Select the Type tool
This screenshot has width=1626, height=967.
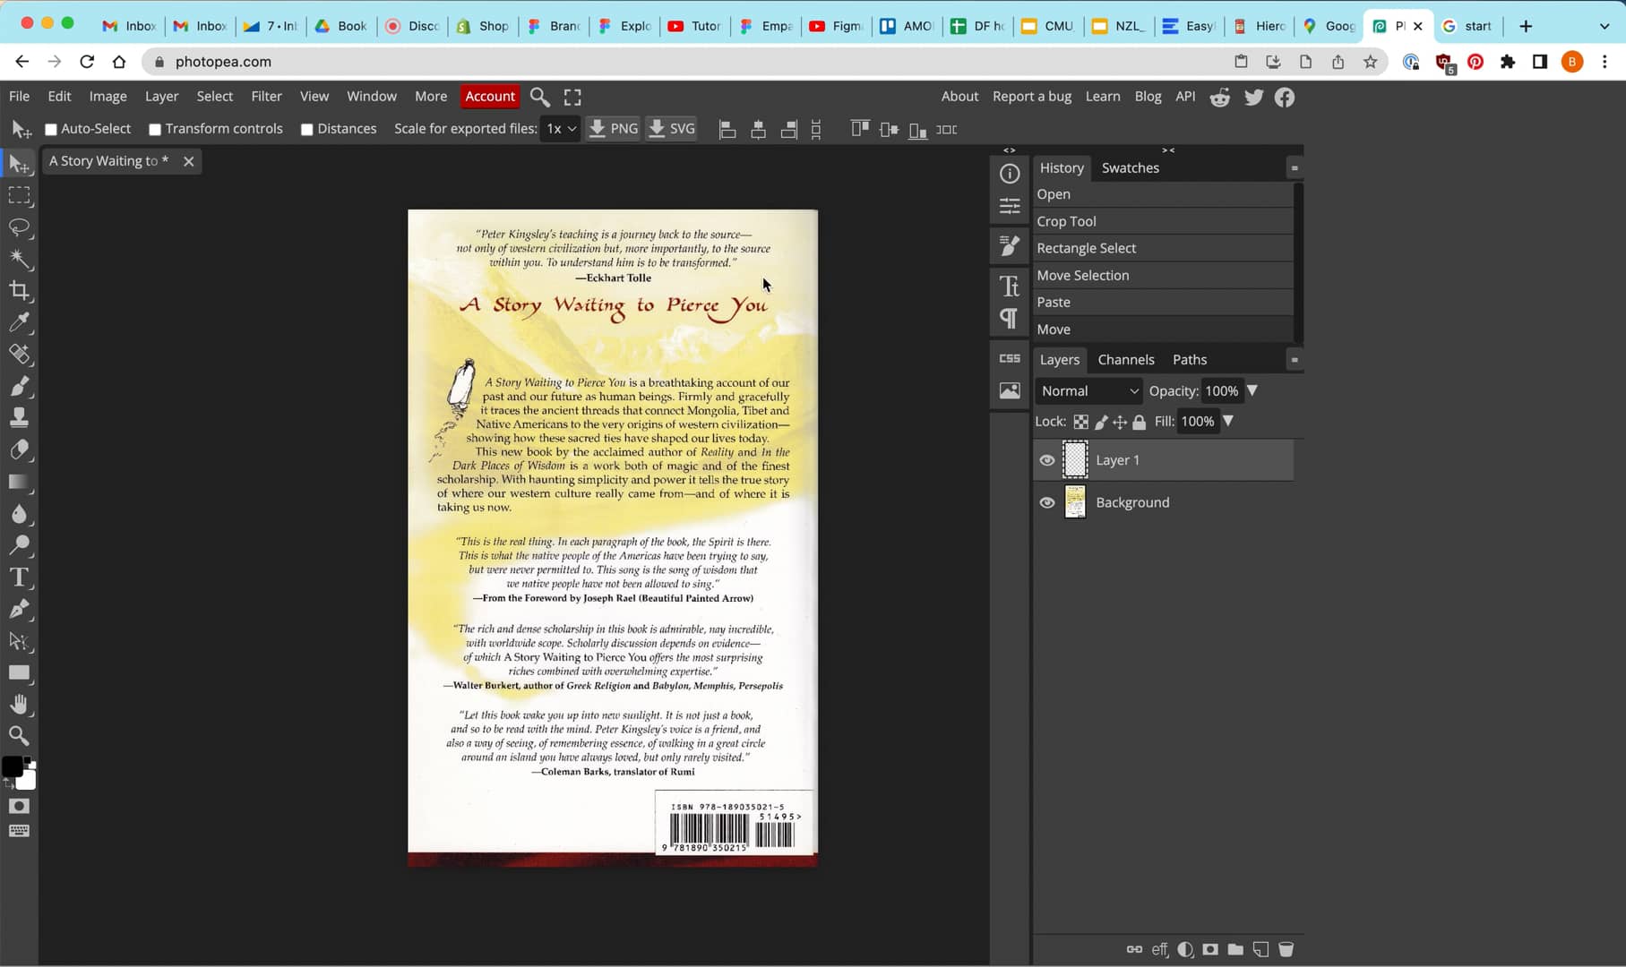tap(21, 578)
